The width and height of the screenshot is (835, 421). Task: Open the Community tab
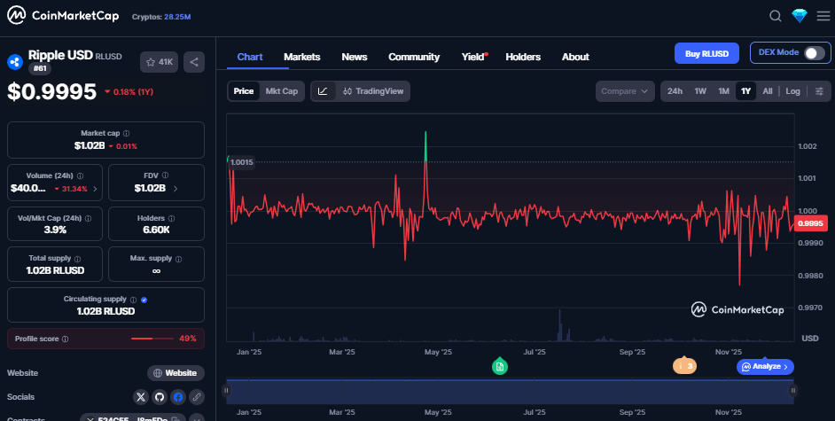(414, 57)
